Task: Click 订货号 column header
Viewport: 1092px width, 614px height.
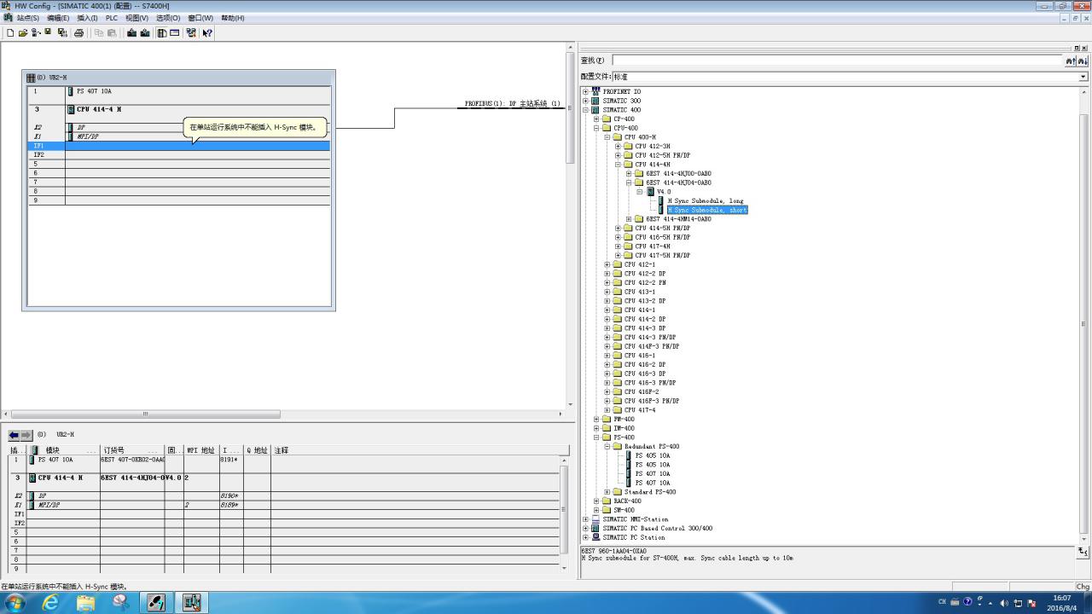Action: click(132, 450)
